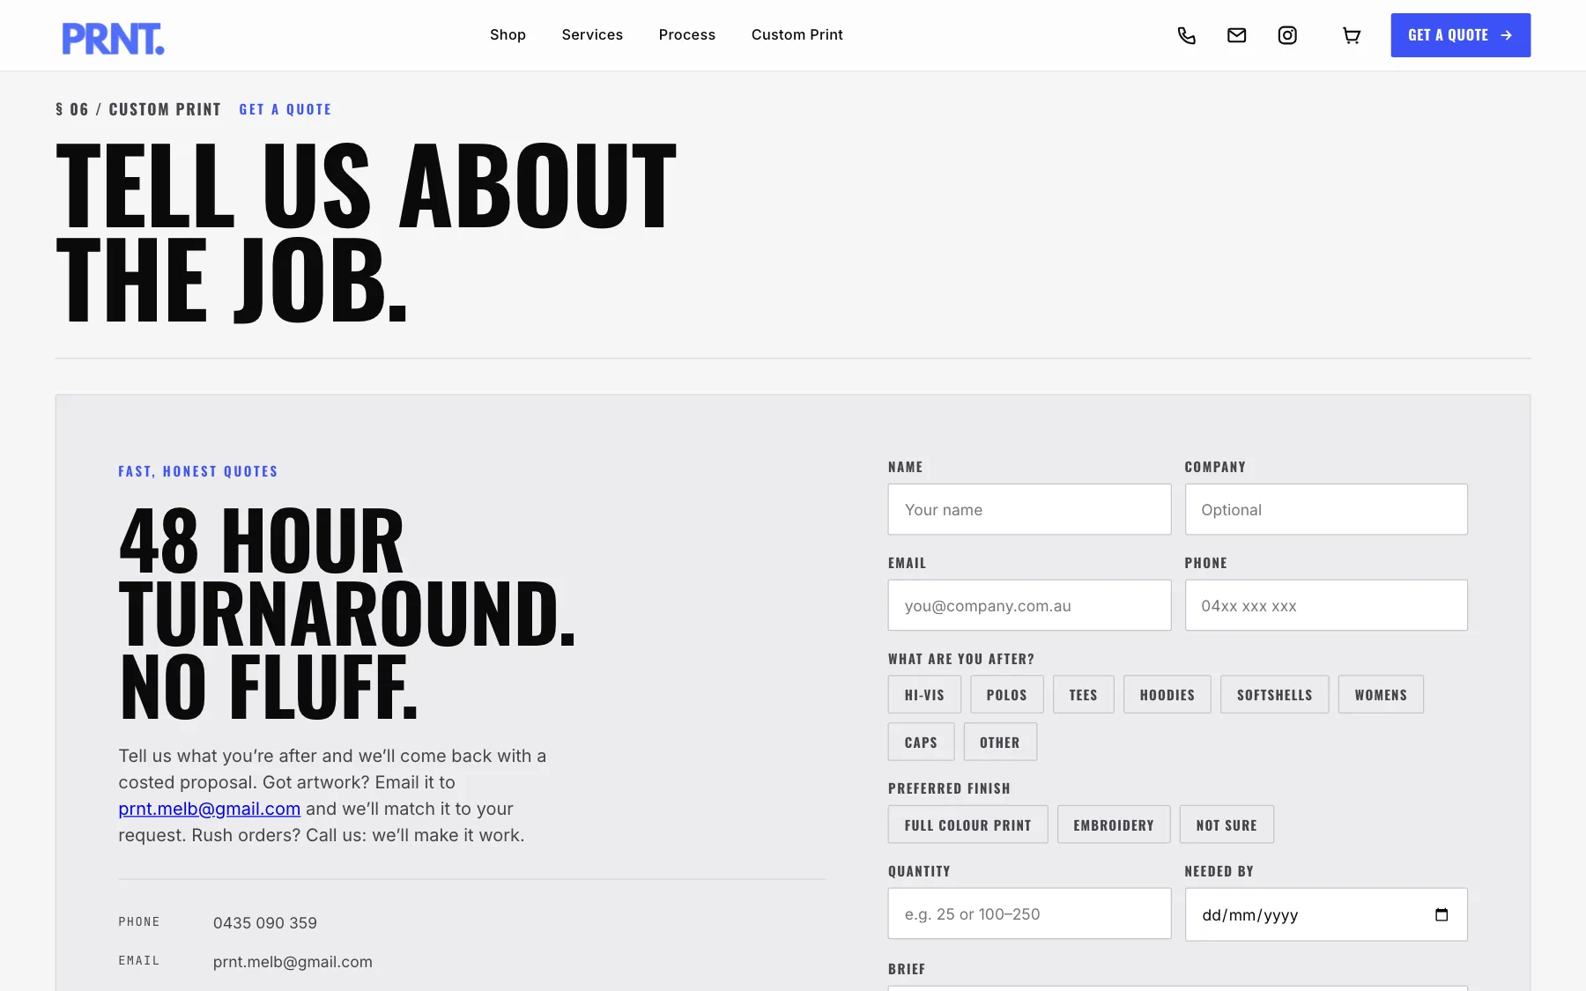Image resolution: width=1586 pixels, height=991 pixels.
Task: Choose Not Sure for preferred finish
Action: (1227, 825)
